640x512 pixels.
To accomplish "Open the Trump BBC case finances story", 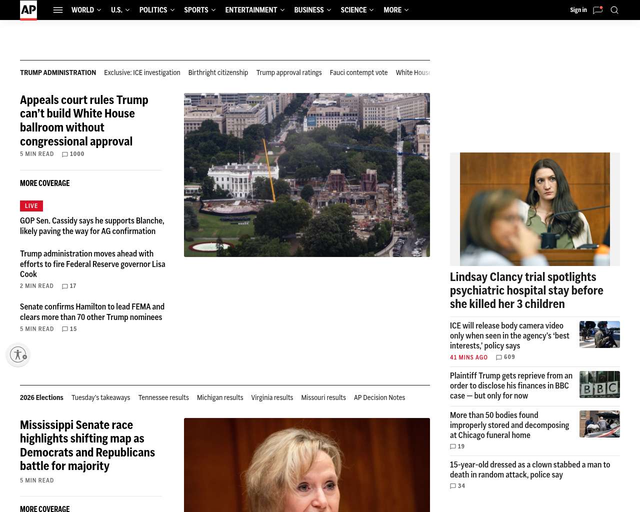I will [x=511, y=385].
